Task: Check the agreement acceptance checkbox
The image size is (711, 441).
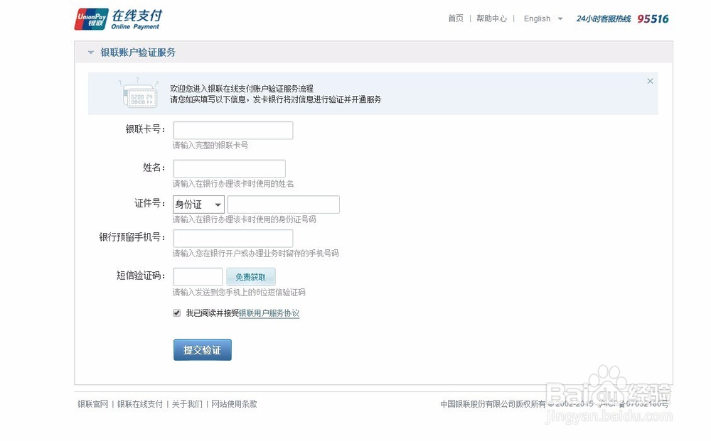Action: [x=176, y=312]
